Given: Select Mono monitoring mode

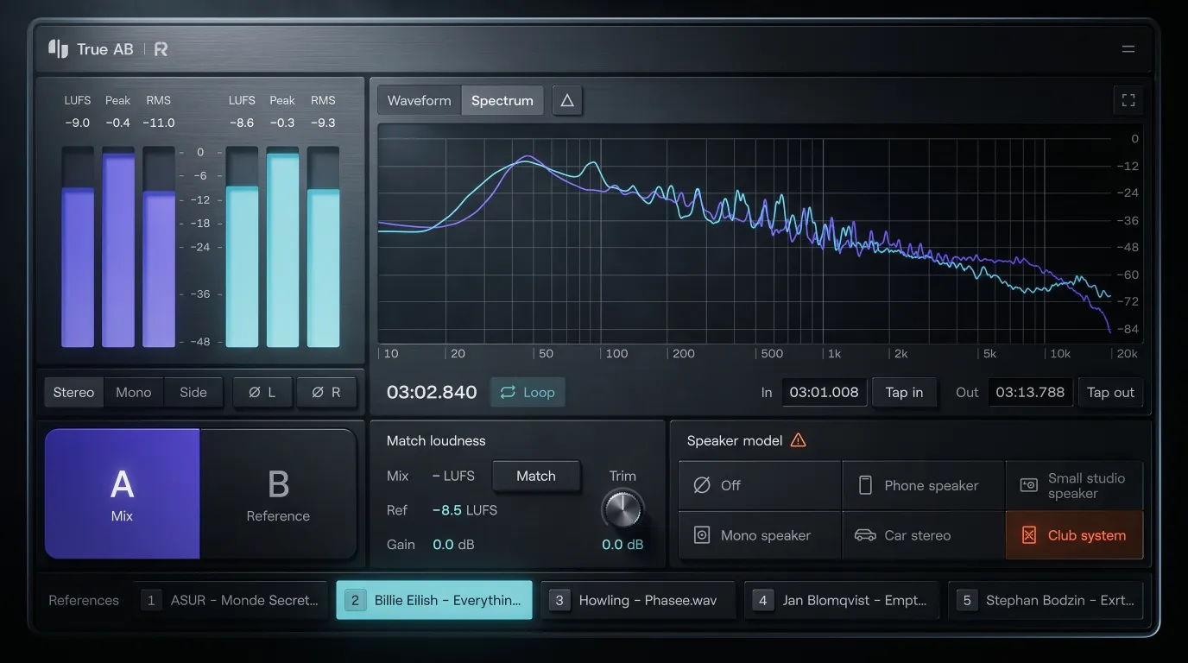Looking at the screenshot, I should point(134,392).
